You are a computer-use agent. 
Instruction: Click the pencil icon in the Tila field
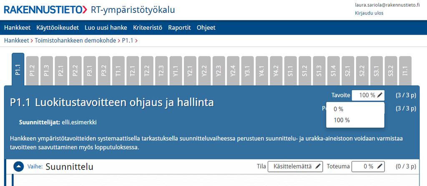coord(318,166)
